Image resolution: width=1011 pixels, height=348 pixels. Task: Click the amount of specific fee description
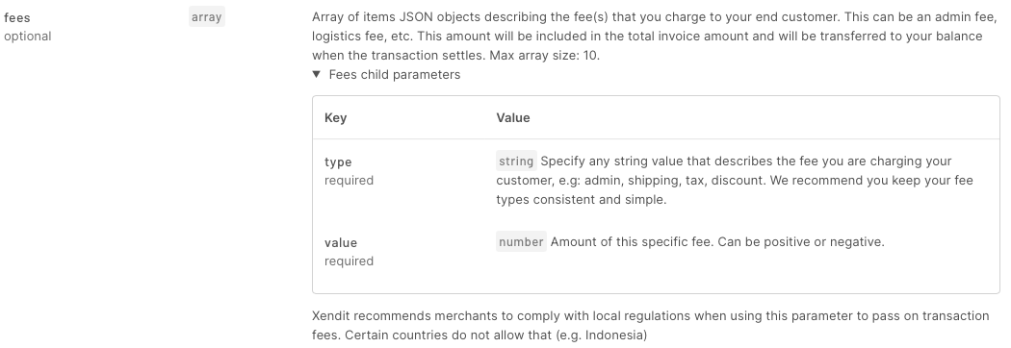click(x=717, y=242)
